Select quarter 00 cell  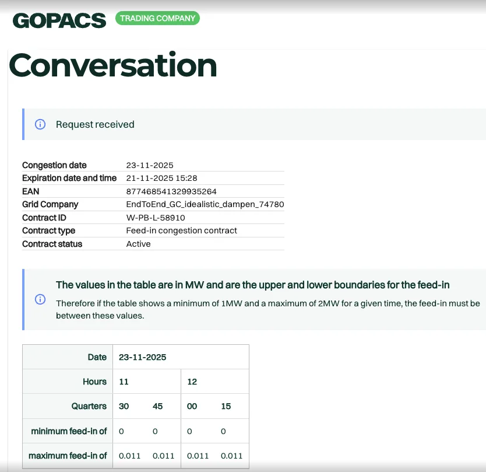192,406
